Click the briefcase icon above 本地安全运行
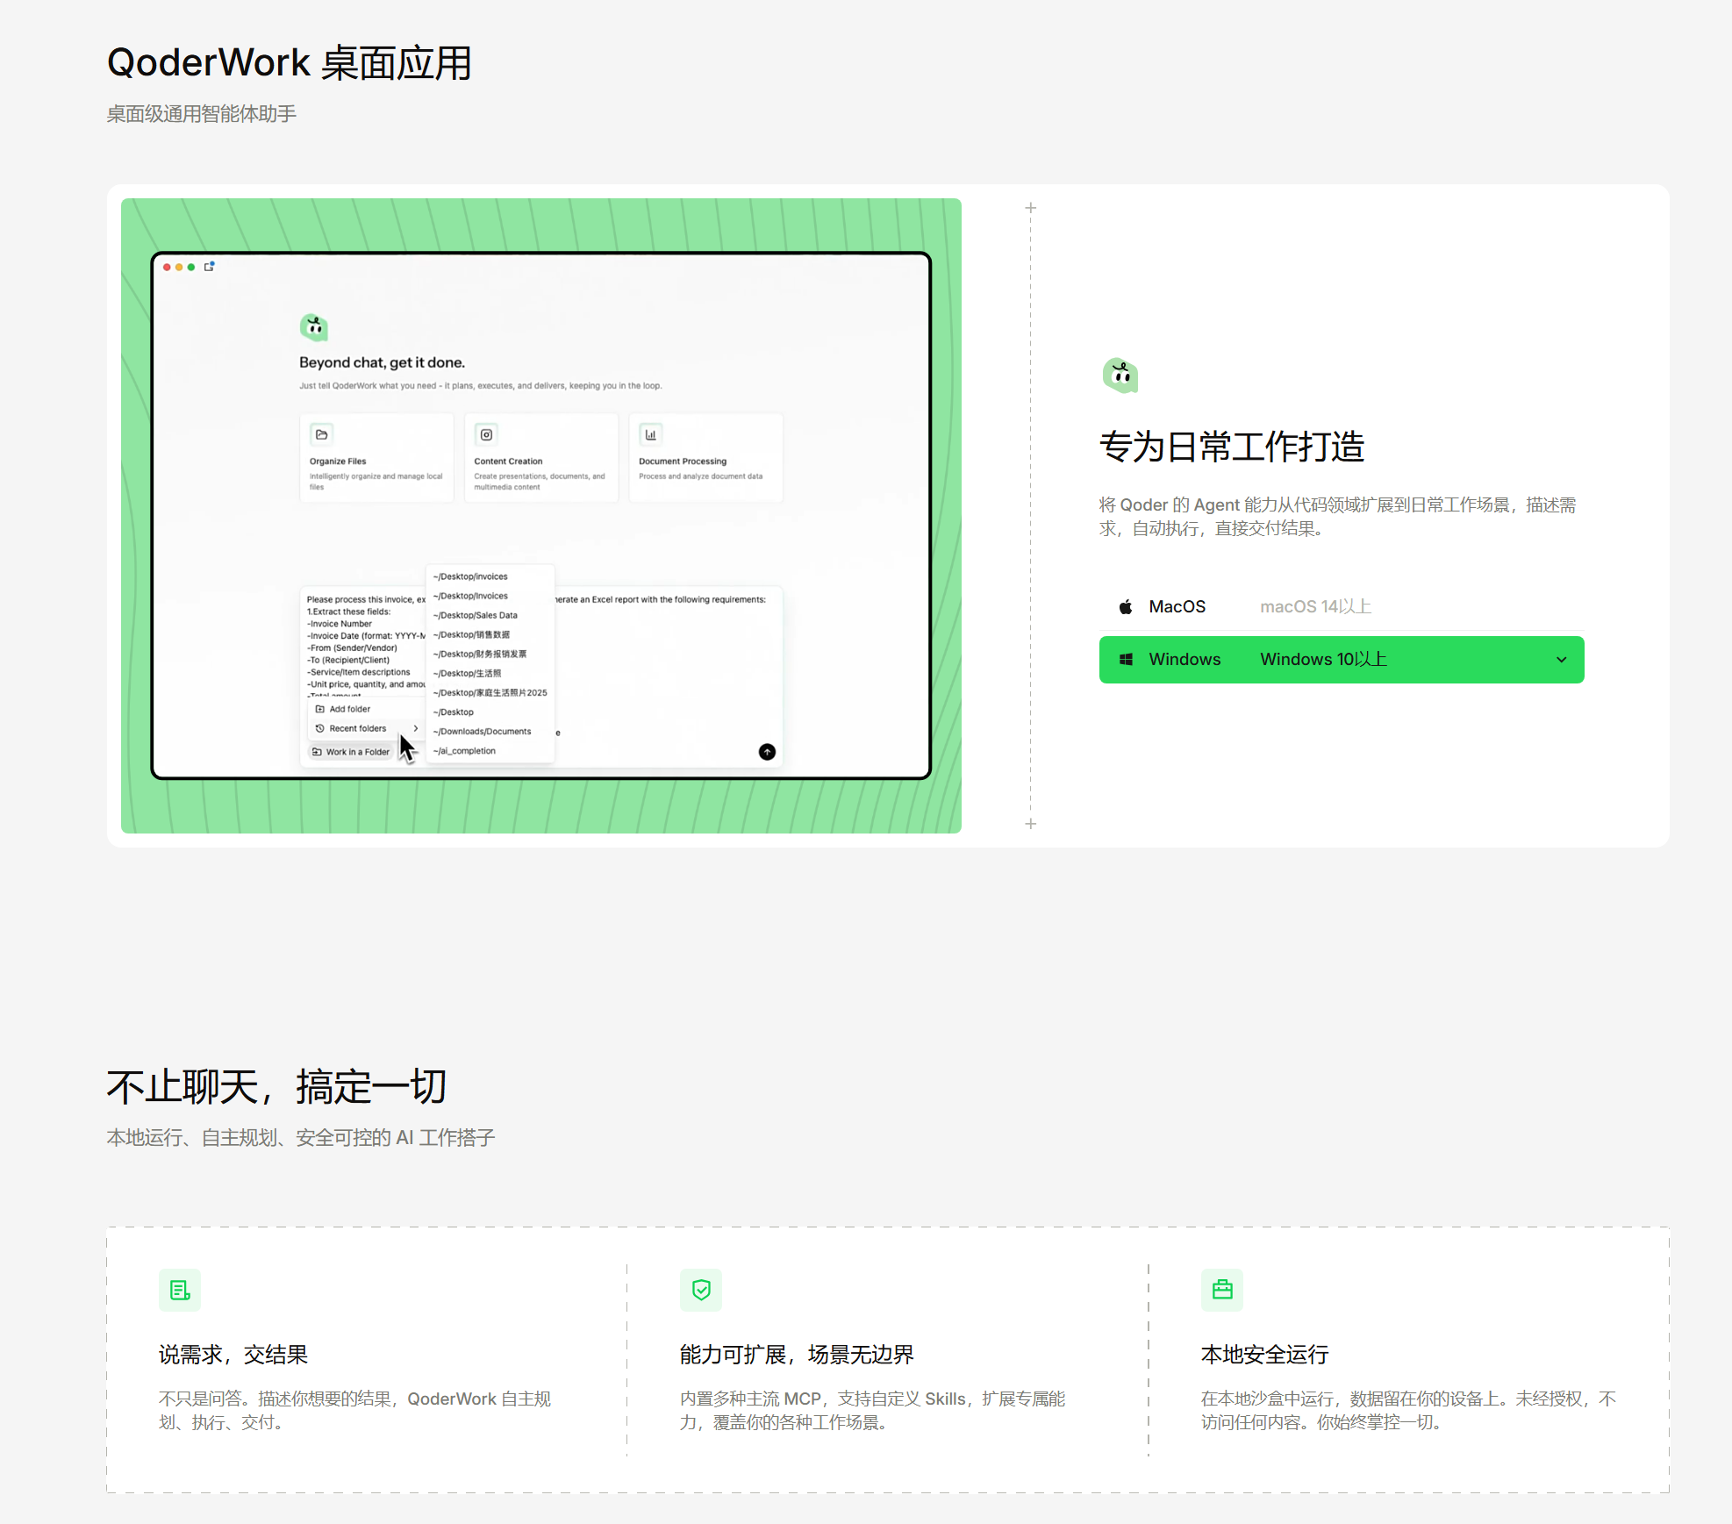 (x=1222, y=1290)
